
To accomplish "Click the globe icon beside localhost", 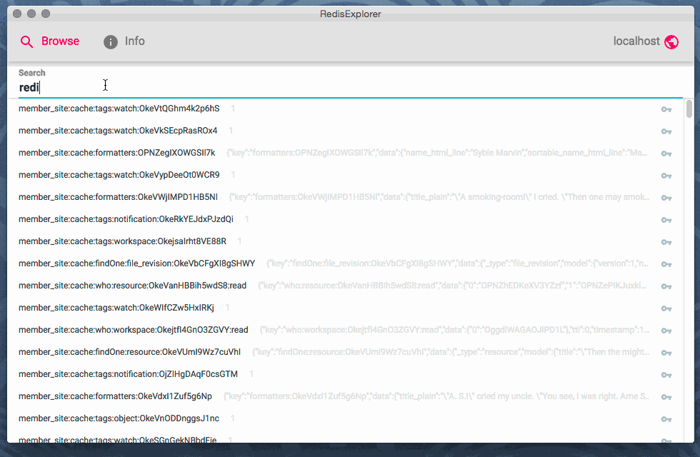I will [x=671, y=41].
